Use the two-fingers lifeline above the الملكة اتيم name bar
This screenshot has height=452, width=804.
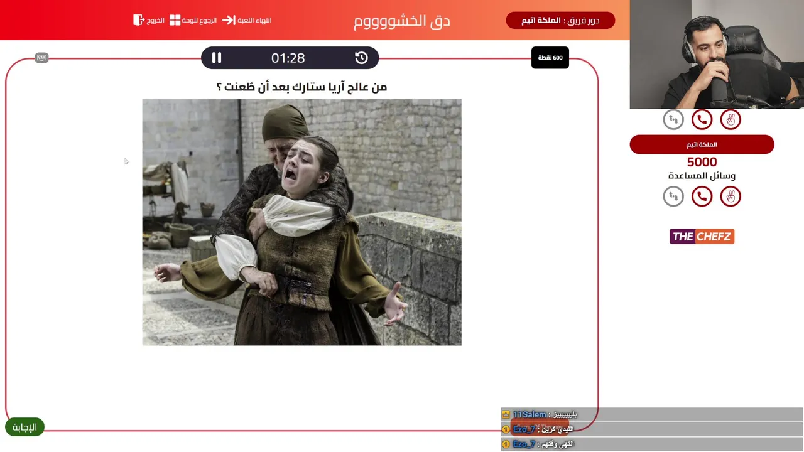click(731, 119)
